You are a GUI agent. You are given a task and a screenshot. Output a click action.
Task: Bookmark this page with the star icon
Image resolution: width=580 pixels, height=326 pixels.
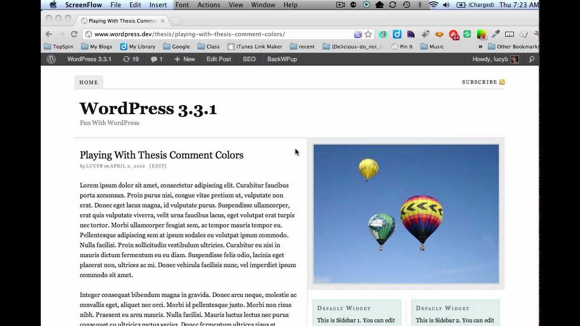coord(368,34)
